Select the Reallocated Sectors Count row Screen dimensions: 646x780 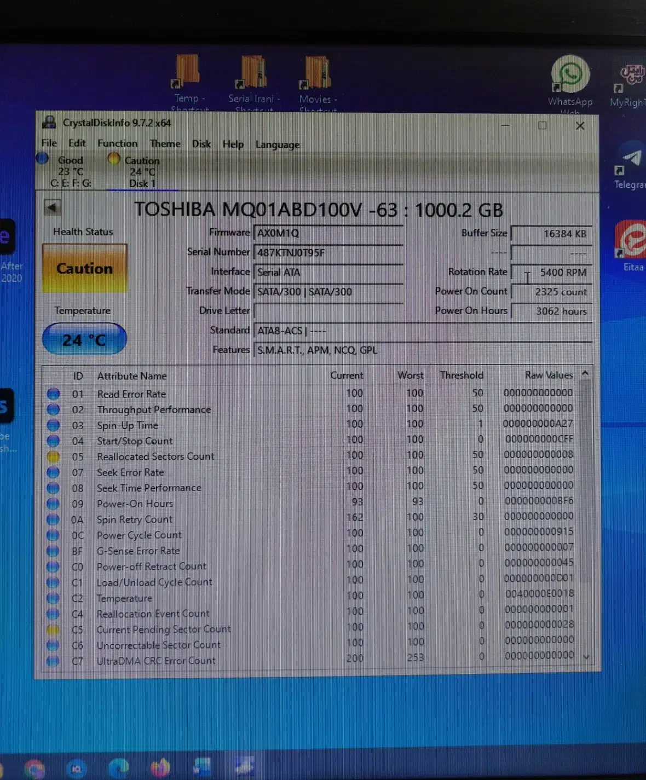coord(155,457)
